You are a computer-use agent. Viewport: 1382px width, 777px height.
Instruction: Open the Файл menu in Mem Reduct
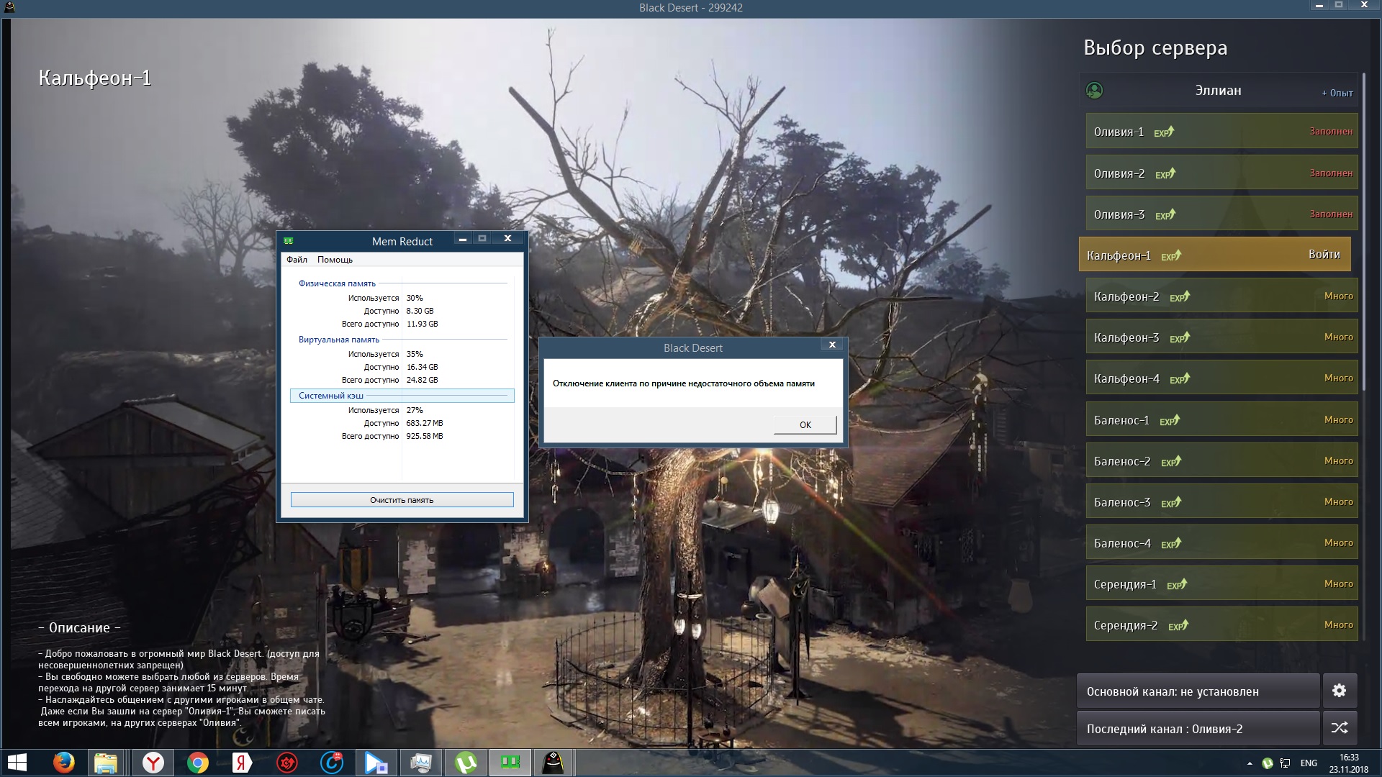point(297,260)
